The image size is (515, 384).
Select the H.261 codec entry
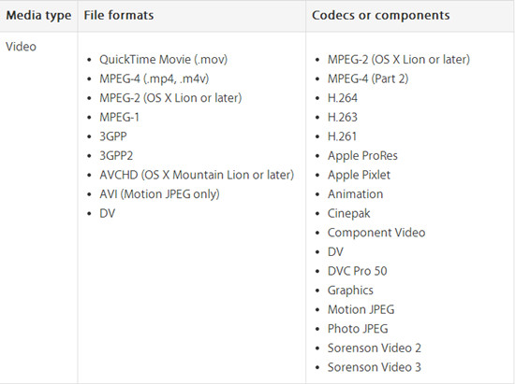point(342,136)
